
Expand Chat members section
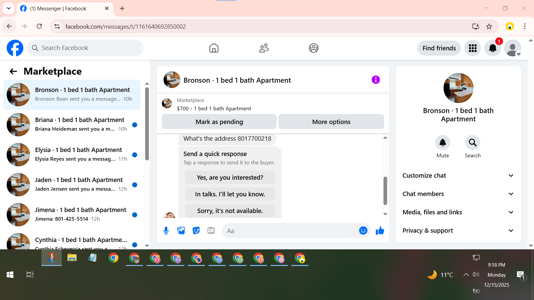tap(458, 194)
